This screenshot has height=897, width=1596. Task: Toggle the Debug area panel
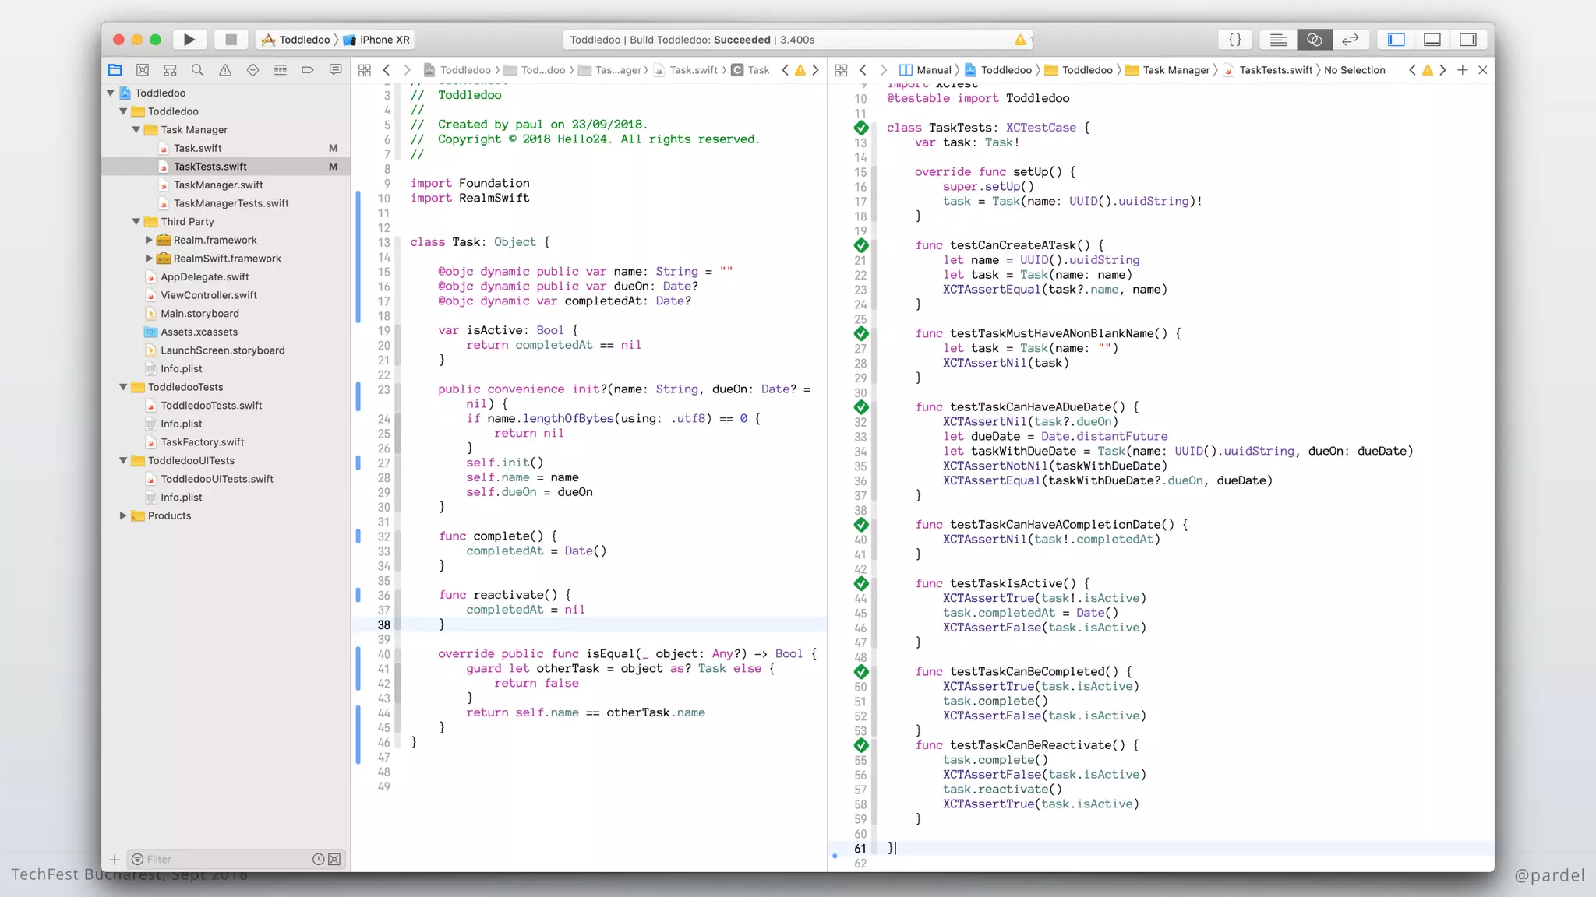(1432, 40)
